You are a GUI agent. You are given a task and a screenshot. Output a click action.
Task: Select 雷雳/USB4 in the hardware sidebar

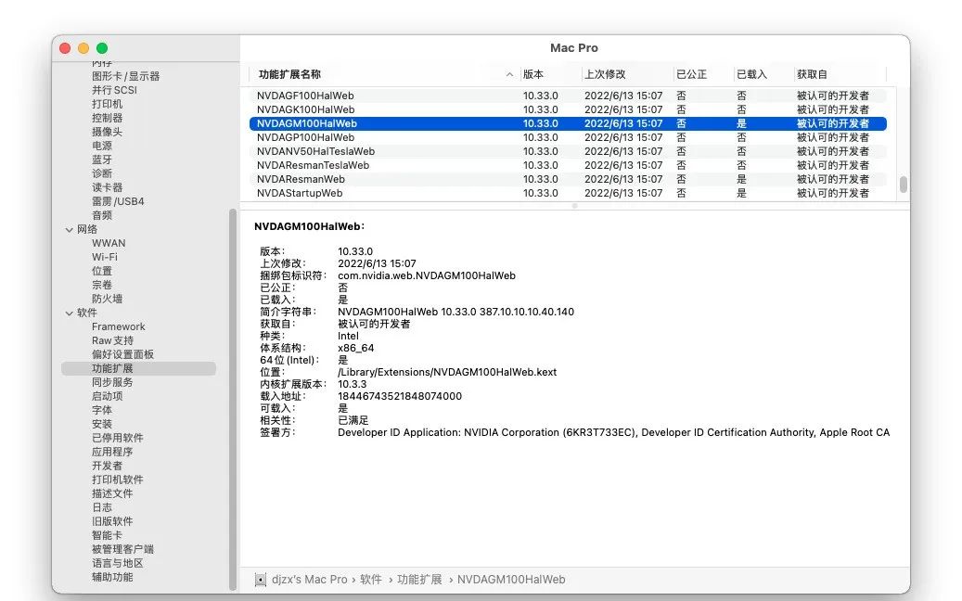pyautogui.click(x=118, y=201)
